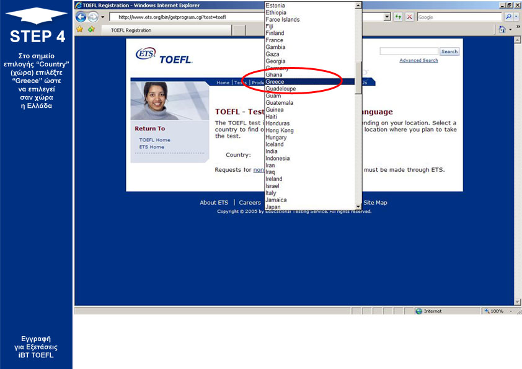
Task: Open the About ETS footer link
Action: [214, 202]
